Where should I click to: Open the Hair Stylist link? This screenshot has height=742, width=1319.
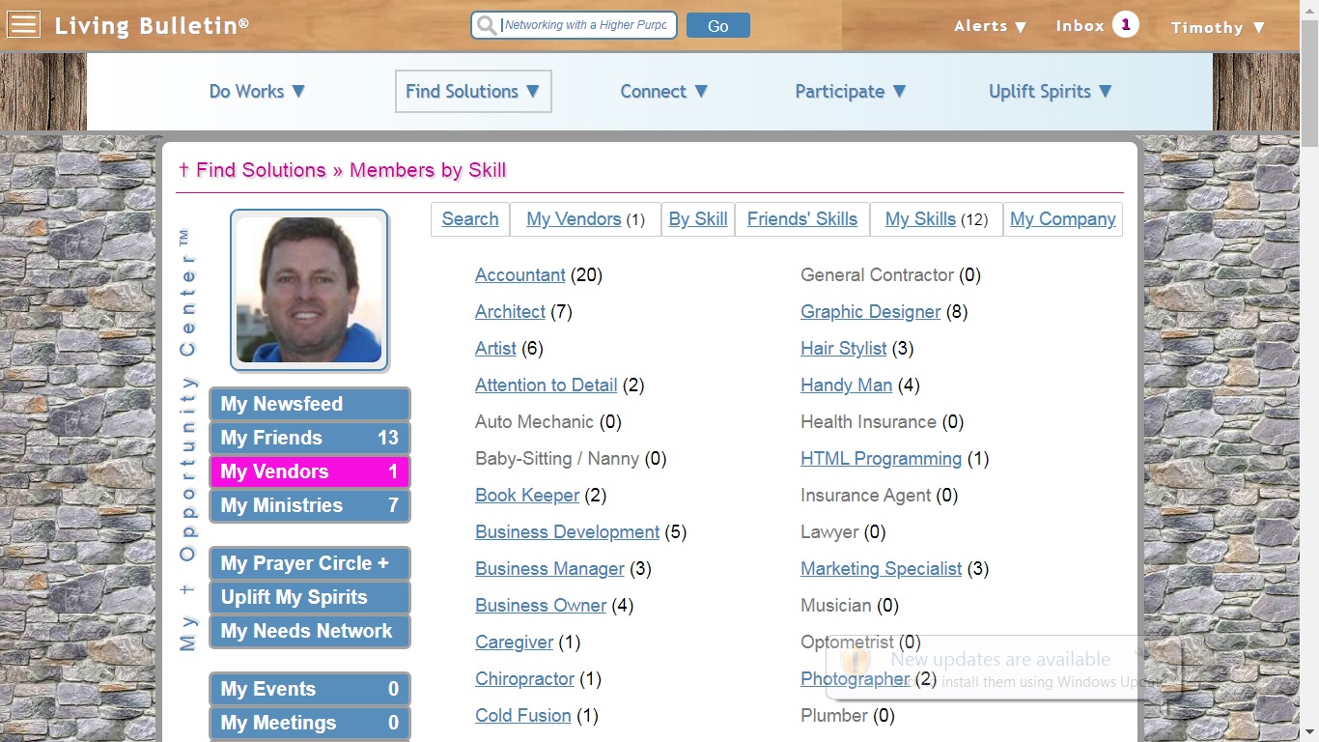[x=843, y=349]
